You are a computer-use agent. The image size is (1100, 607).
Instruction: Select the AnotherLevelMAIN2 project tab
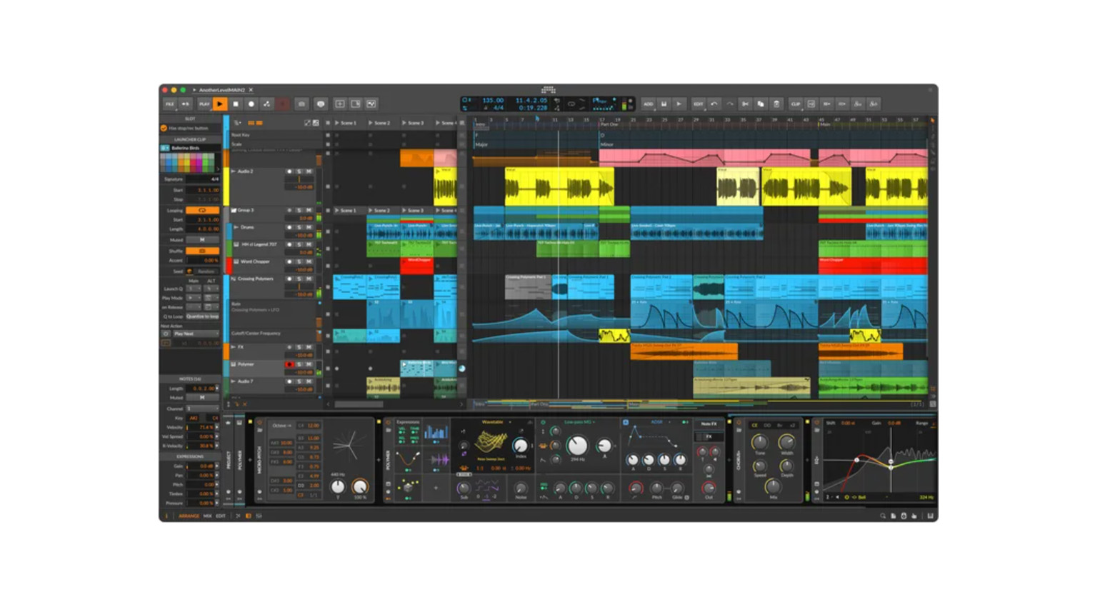click(222, 90)
